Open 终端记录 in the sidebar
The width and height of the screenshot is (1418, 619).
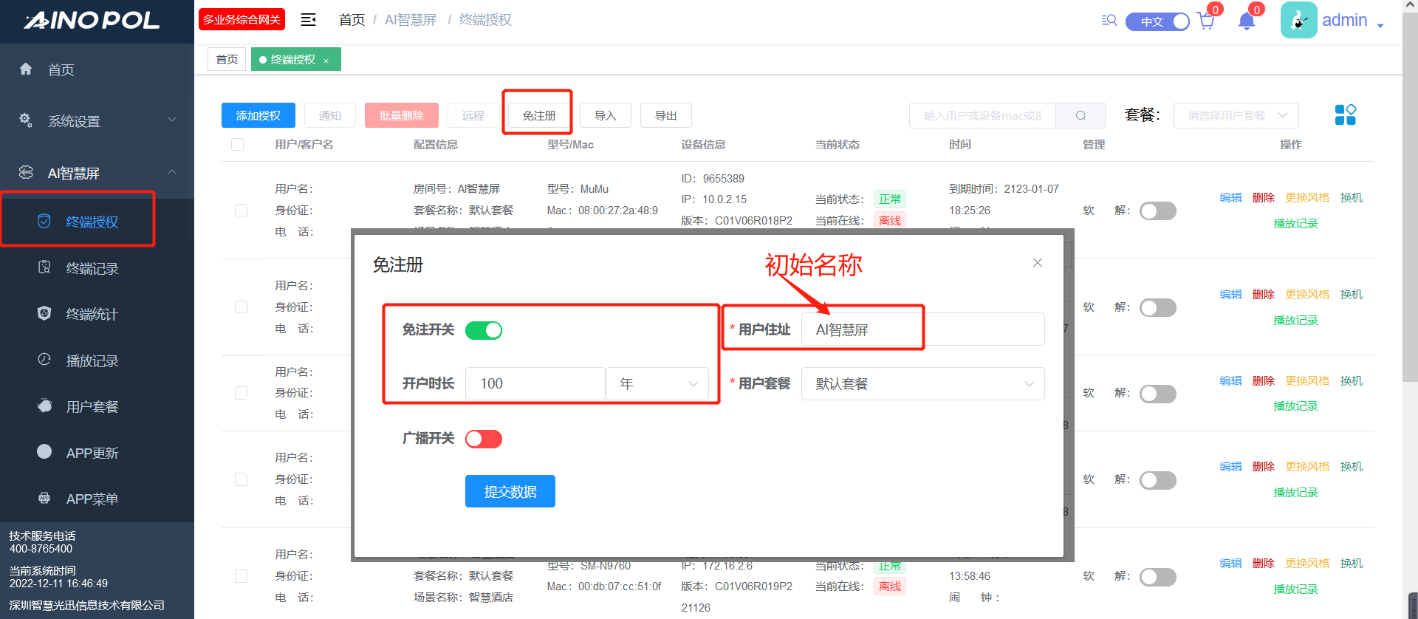[92, 268]
